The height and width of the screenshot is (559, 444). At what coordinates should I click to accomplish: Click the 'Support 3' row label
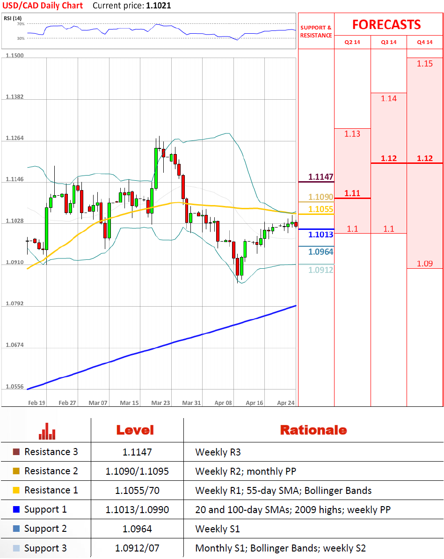(x=45, y=548)
